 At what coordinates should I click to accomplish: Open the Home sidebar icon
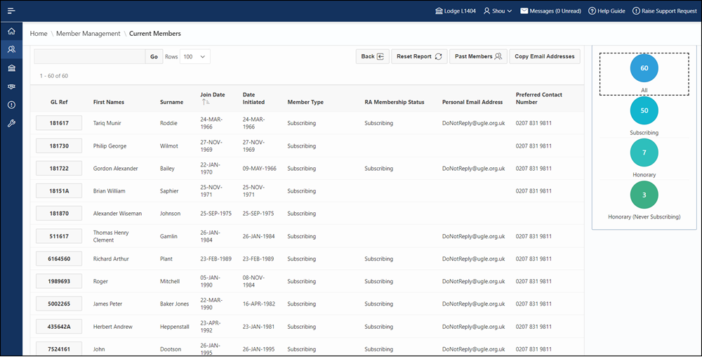[11, 32]
